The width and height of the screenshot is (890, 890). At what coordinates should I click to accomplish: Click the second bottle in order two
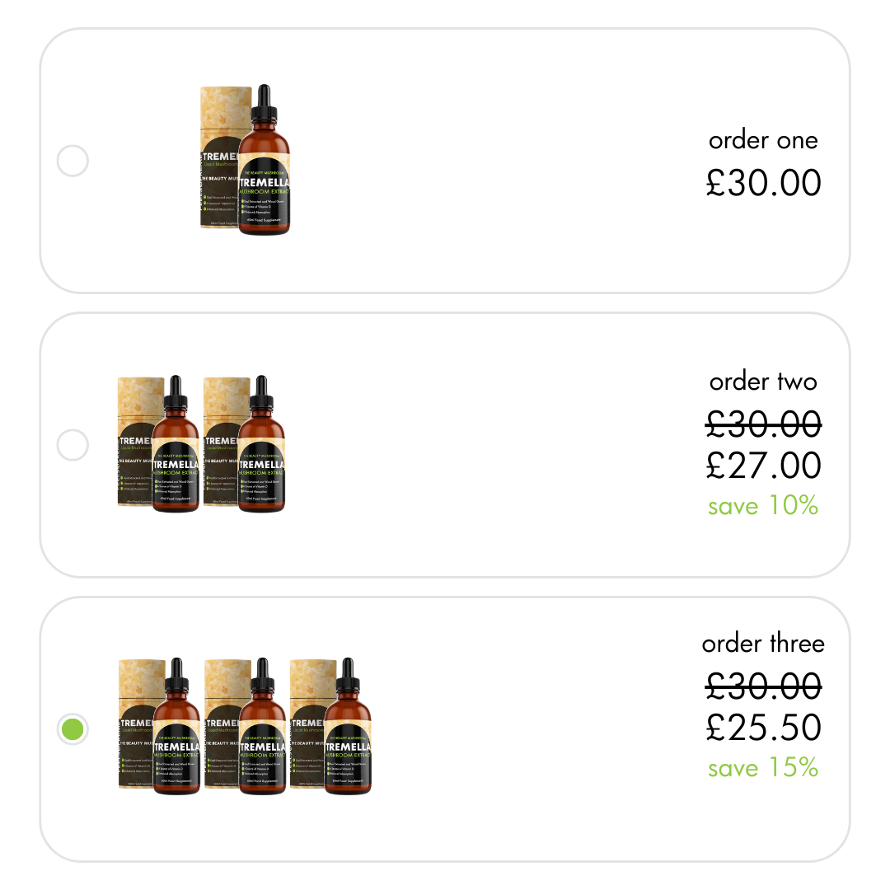[262, 449]
